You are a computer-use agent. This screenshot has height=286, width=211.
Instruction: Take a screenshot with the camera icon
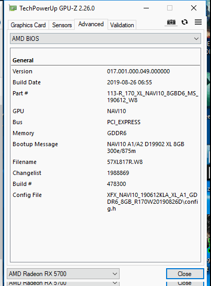[x=171, y=22]
